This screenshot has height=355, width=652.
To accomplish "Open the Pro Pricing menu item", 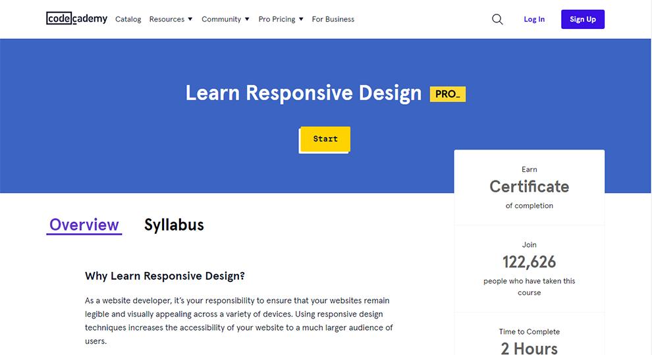I will [x=277, y=19].
